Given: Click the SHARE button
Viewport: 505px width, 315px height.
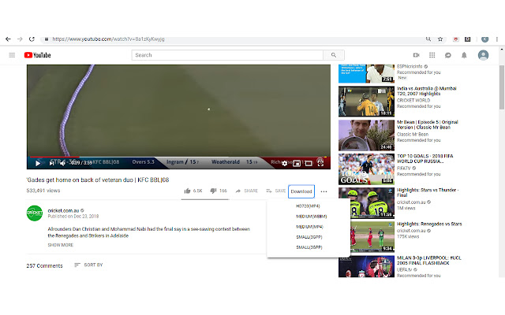Looking at the screenshot, I should coord(247,191).
